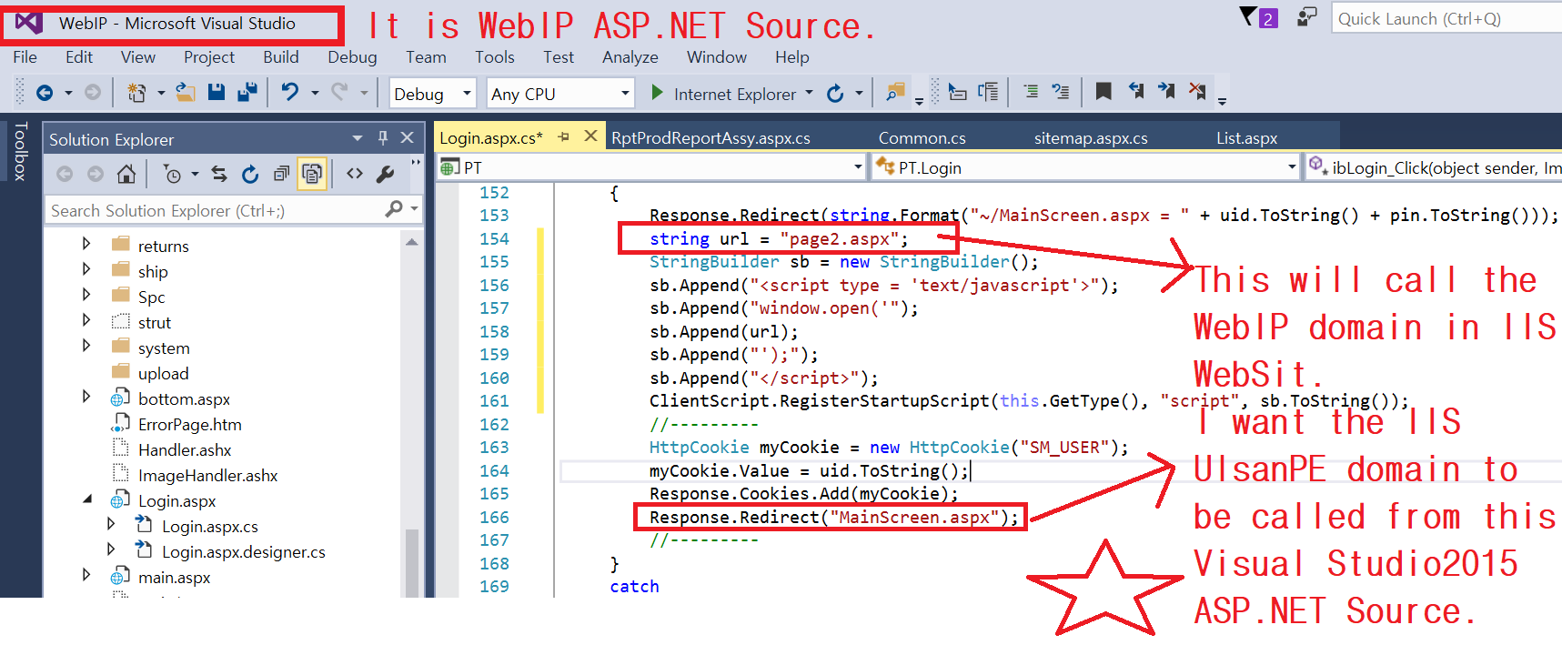Screen dimensions: 1562x645
Task: Clear all bookmarks with the red X bookmark icon
Action: (1197, 92)
